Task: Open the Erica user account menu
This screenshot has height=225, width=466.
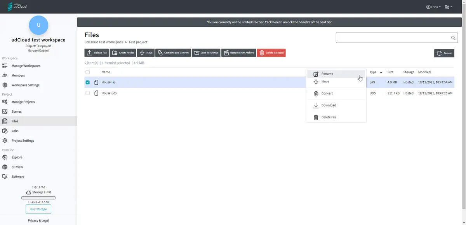Action: [x=433, y=7]
